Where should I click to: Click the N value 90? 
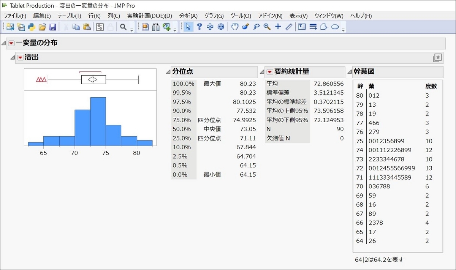[x=340, y=129]
